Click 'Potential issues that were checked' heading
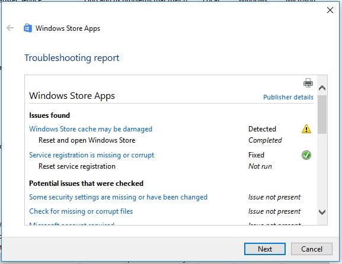The image size is (342, 264). 86,183
